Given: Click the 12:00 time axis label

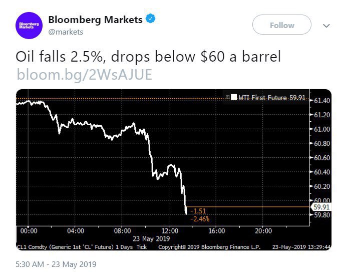Looking at the screenshot, I should click(x=169, y=231).
